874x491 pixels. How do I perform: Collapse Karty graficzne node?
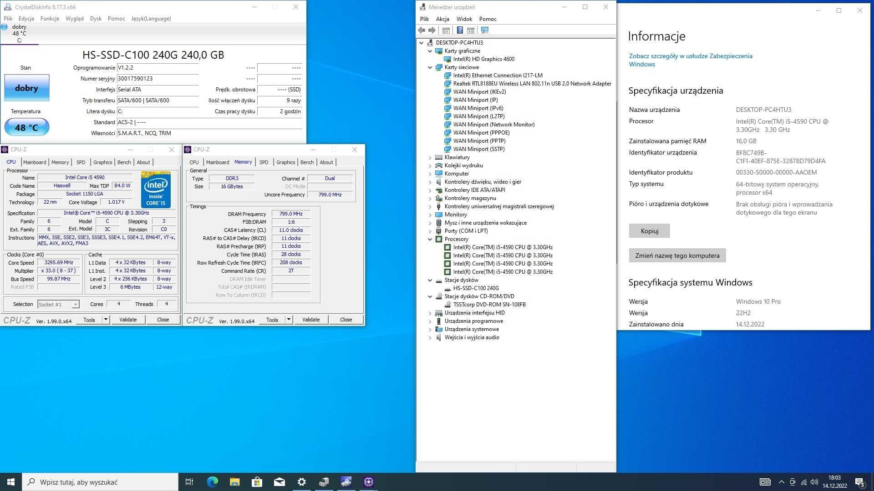[430, 51]
